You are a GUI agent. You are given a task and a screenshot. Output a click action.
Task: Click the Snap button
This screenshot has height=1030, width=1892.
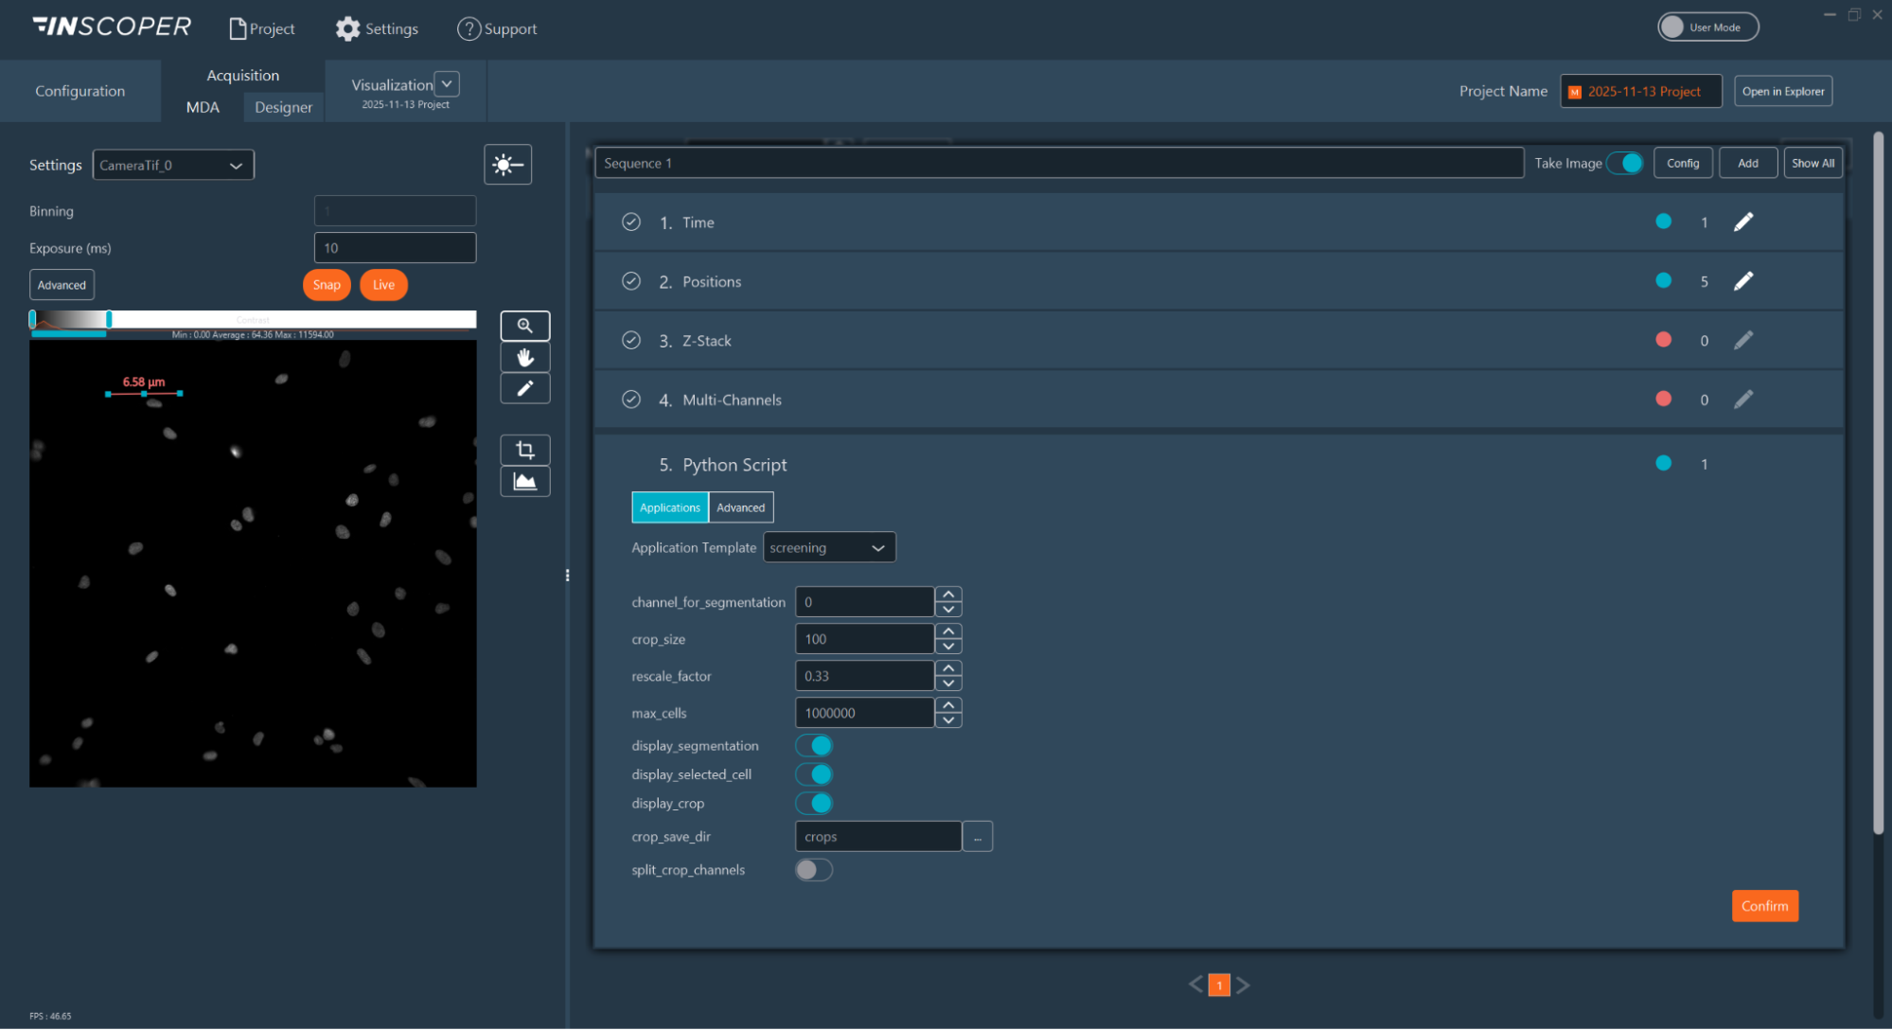click(326, 285)
